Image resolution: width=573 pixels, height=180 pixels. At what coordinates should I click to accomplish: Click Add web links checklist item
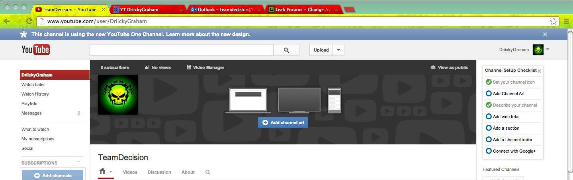503,117
